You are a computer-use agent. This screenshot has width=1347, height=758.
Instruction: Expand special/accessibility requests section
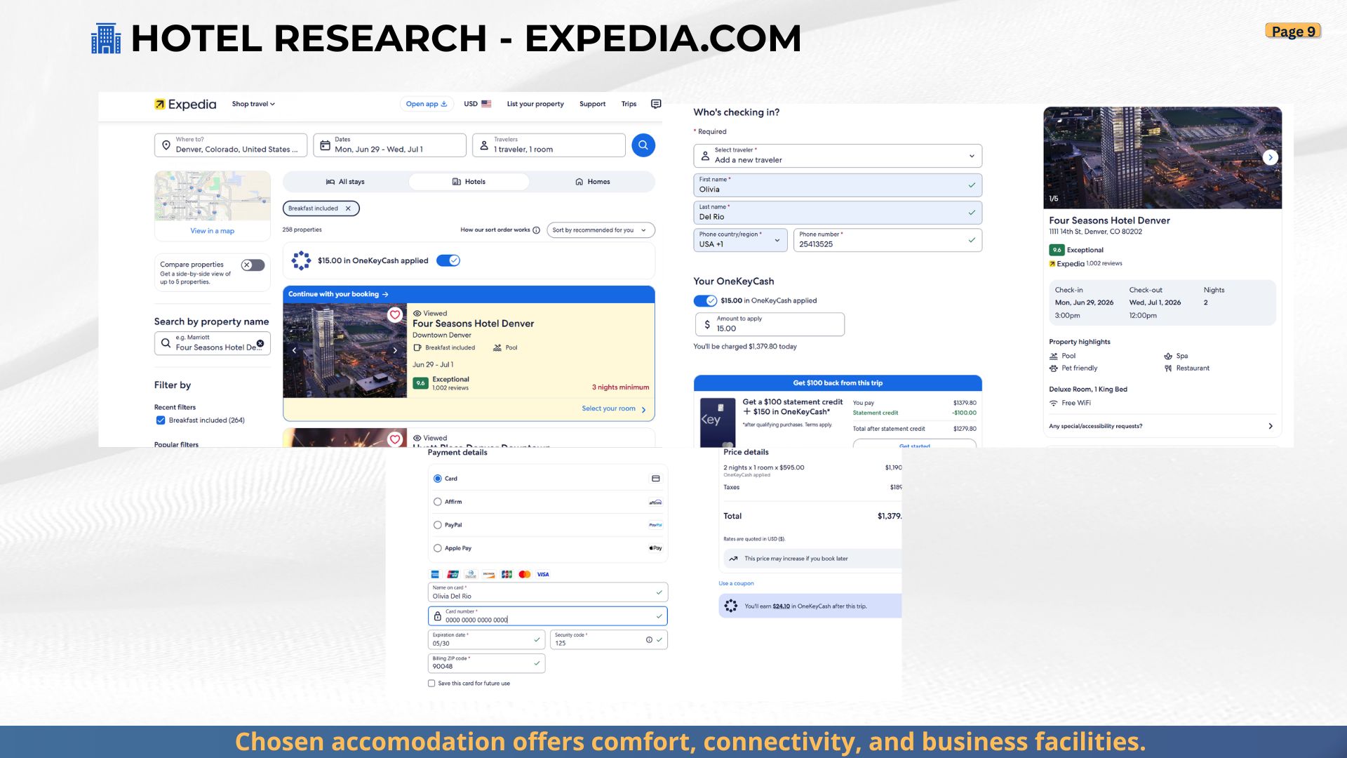tap(1160, 426)
